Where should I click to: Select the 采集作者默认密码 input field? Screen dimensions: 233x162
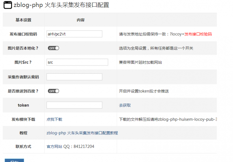(74, 77)
